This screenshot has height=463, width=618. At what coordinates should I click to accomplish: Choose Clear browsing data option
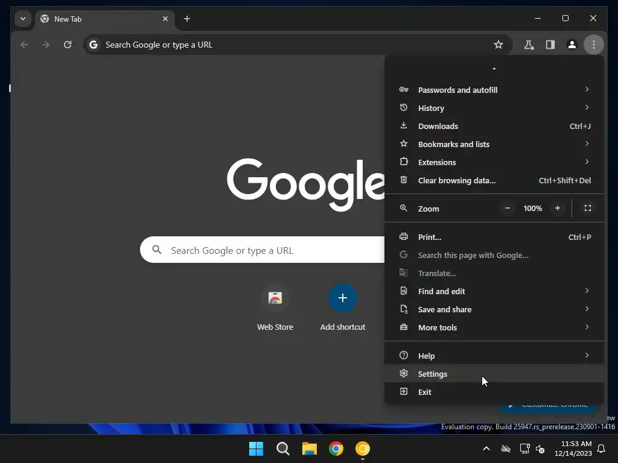[x=494, y=180]
